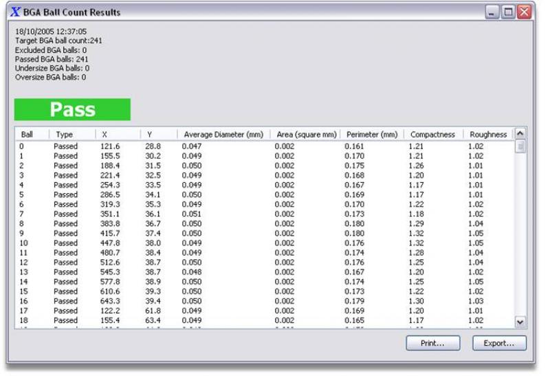Click the Y column header
Image resolution: width=550 pixels, height=376 pixels.
pos(159,135)
